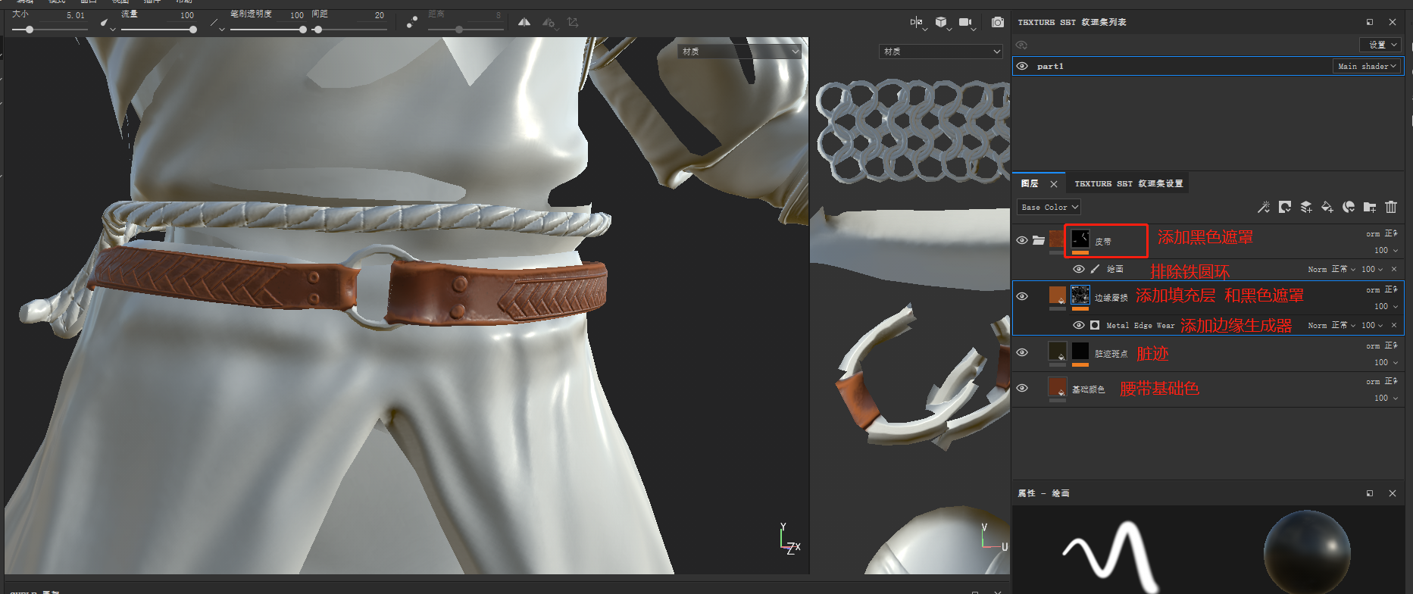This screenshot has width=1413, height=594.
Task: Click the generator icon of Metal Edge Wear
Action: [1095, 325]
